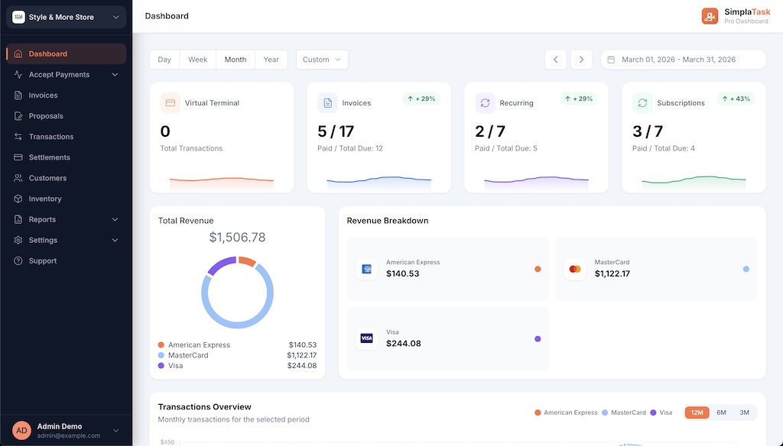The width and height of the screenshot is (783, 446).
Task: Click the Invoices card document icon
Action: pyautogui.click(x=327, y=103)
